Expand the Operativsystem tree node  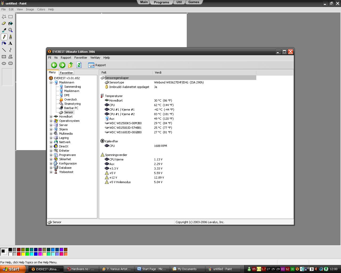click(x=51, y=121)
